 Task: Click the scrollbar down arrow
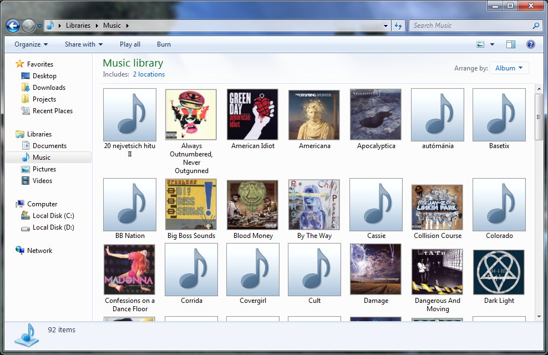tap(539, 317)
